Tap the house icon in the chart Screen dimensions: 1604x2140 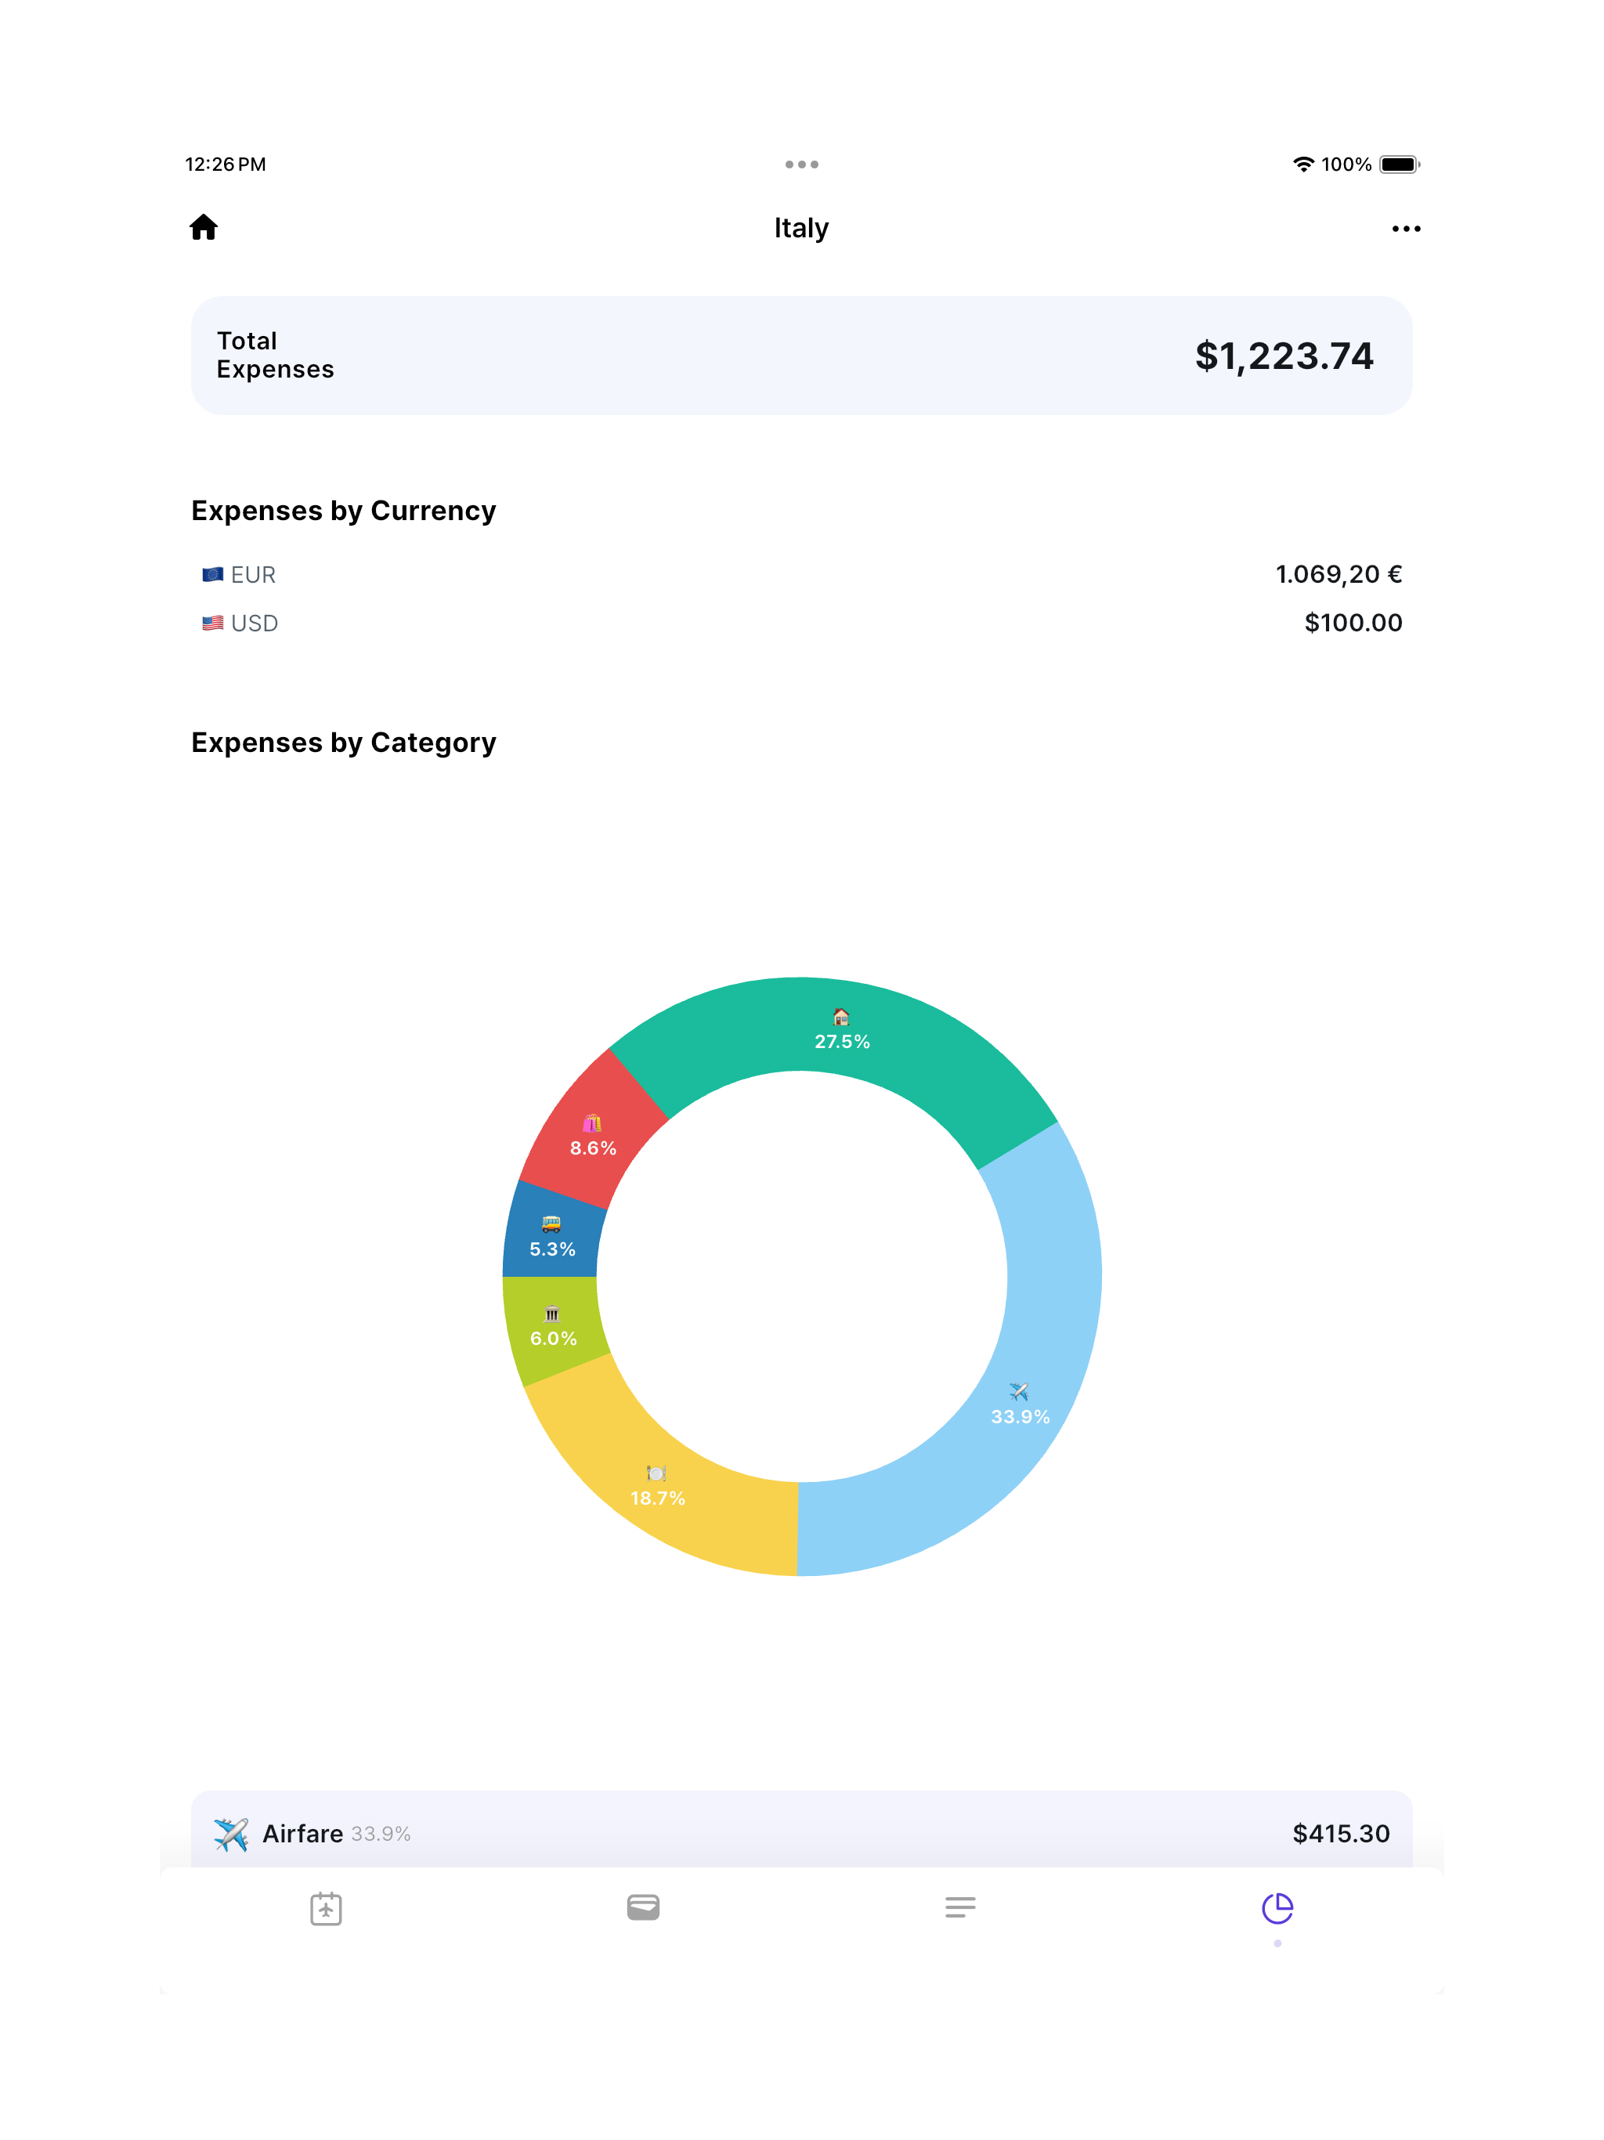tap(840, 1016)
